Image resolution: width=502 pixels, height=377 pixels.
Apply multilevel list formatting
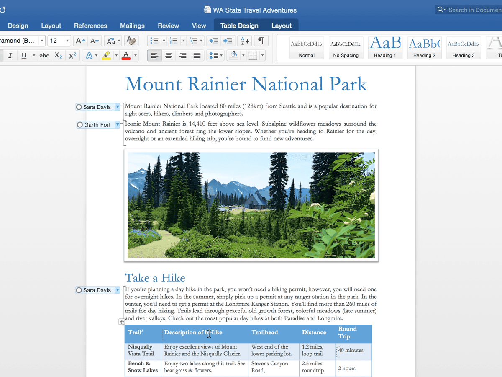pyautogui.click(x=193, y=41)
